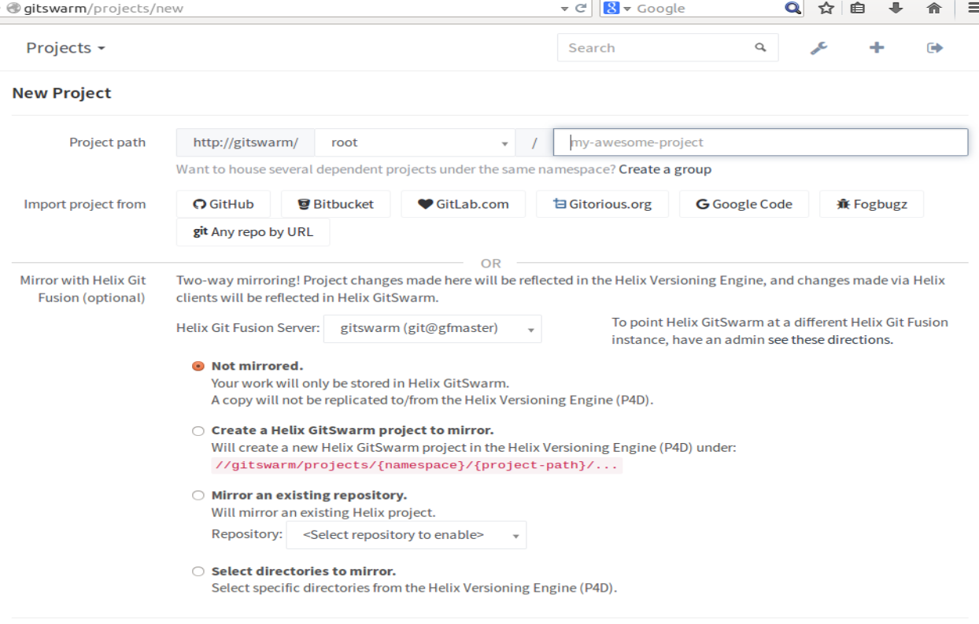This screenshot has height=624, width=979.
Task: Open the root namespace dropdown
Action: [x=415, y=142]
